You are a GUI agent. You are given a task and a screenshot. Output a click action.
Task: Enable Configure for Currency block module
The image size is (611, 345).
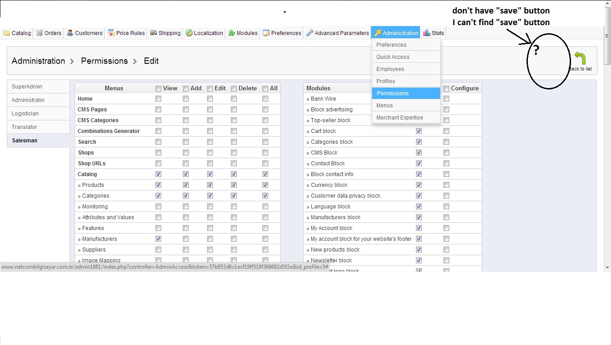(x=446, y=185)
